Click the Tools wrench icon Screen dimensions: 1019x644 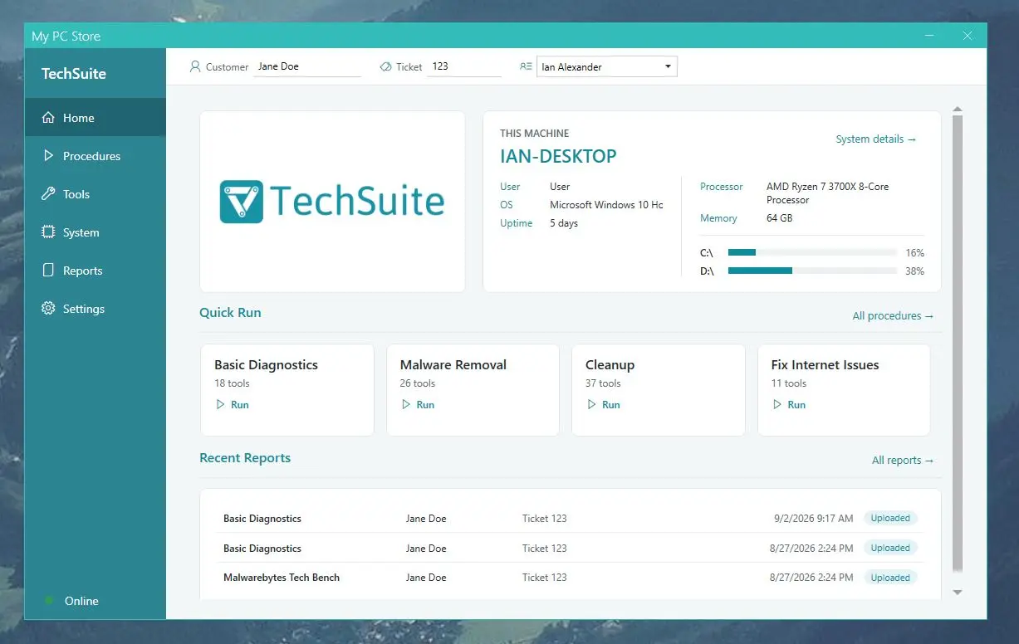coord(48,194)
